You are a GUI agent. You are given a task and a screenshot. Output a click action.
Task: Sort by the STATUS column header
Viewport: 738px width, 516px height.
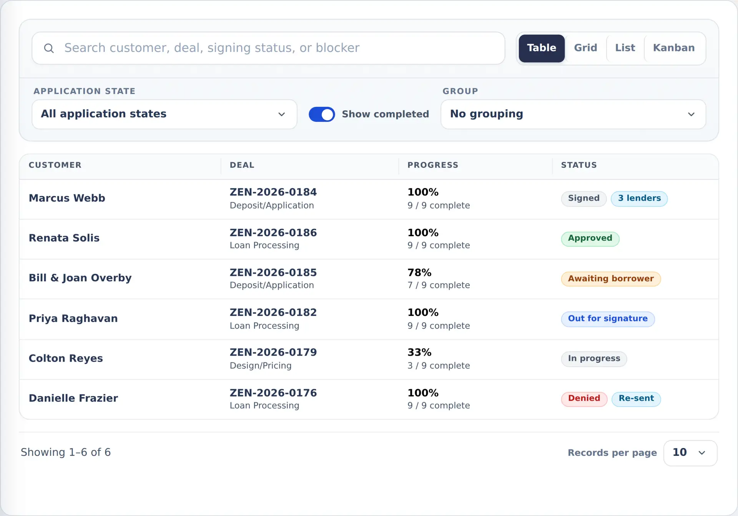pos(579,165)
